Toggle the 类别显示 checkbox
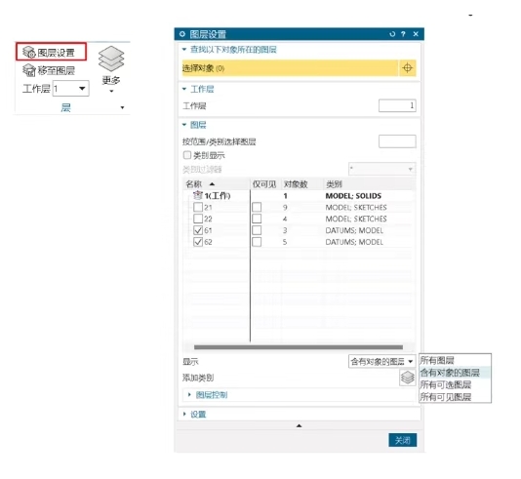521x479 pixels. 187,155
